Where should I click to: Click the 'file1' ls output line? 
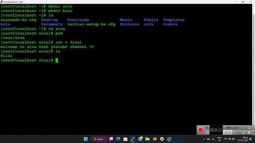coord(6,56)
